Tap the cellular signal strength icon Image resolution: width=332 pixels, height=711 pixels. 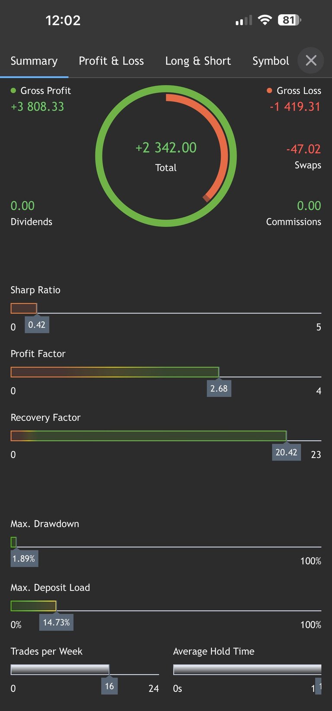pyautogui.click(x=243, y=20)
